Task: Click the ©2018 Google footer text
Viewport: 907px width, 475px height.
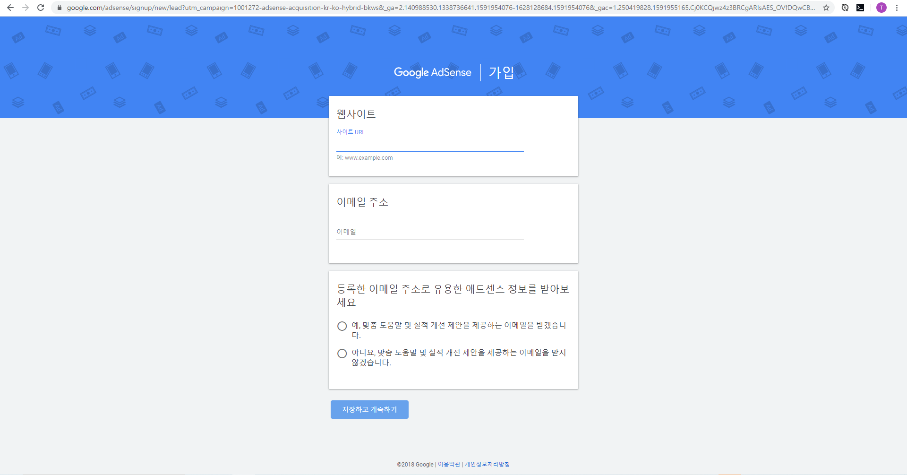Action: [415, 465]
